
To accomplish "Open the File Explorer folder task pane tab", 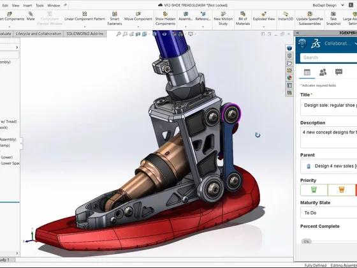I will pyautogui.click(x=289, y=63).
